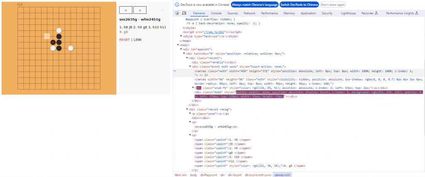The image size is (425, 177).
Task: Switch to the Network tab
Action: (249, 13)
